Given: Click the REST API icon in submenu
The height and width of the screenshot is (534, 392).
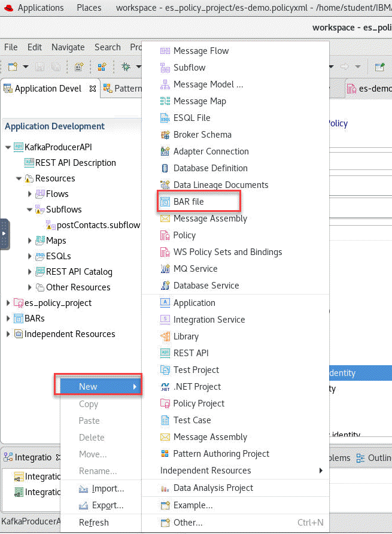Looking at the screenshot, I should click(165, 353).
